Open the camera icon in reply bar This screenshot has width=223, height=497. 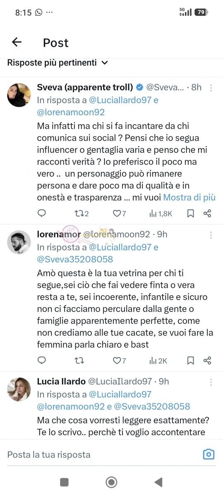click(209, 454)
